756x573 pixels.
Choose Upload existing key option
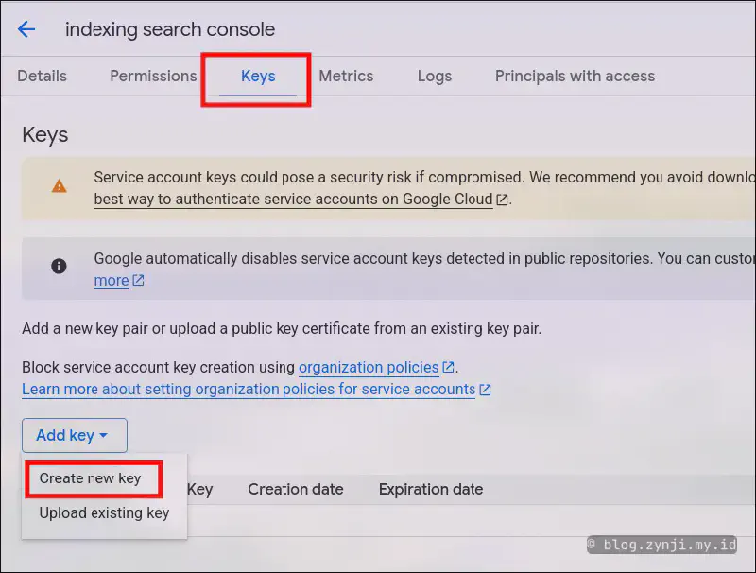click(x=104, y=513)
